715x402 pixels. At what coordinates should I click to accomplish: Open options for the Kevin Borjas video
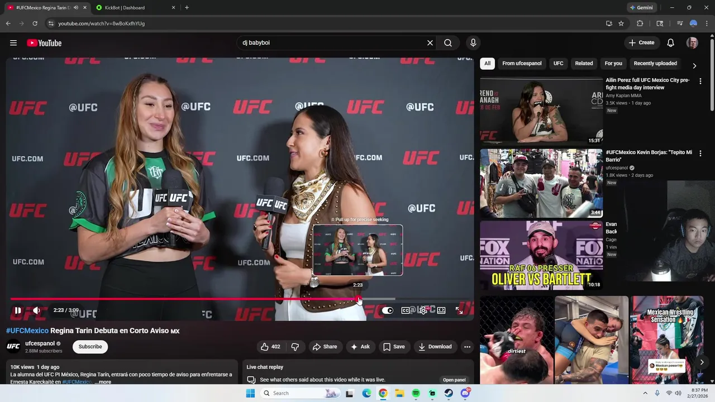click(700, 153)
